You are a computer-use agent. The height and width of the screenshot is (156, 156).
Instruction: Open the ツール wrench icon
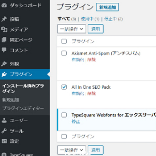[4, 131]
